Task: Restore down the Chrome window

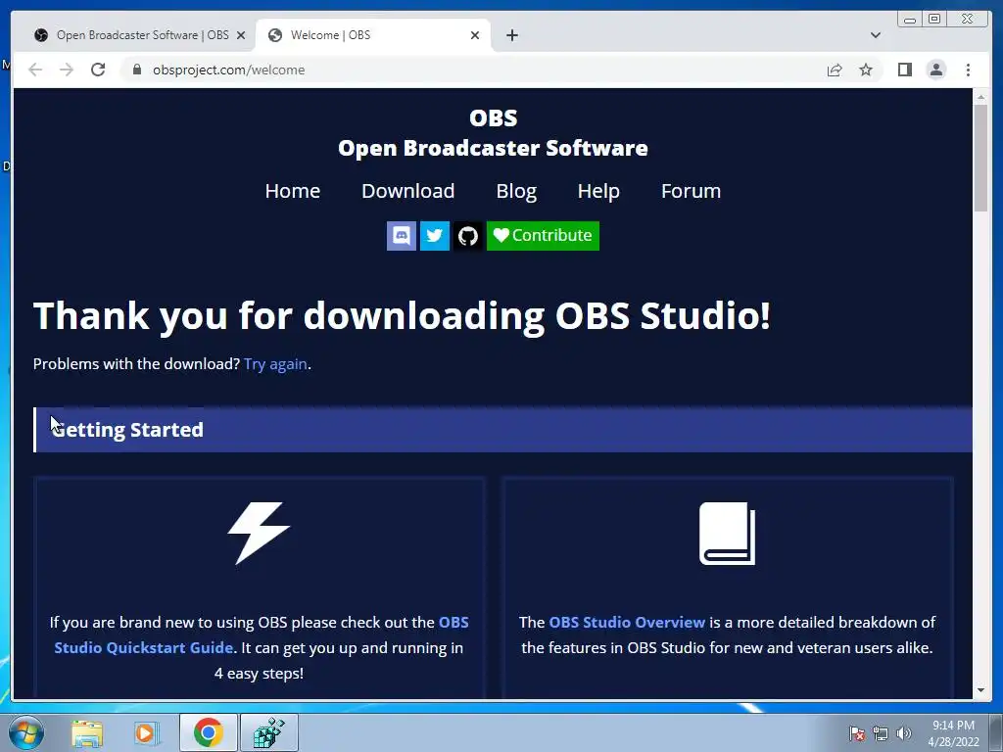Action: click(x=934, y=20)
